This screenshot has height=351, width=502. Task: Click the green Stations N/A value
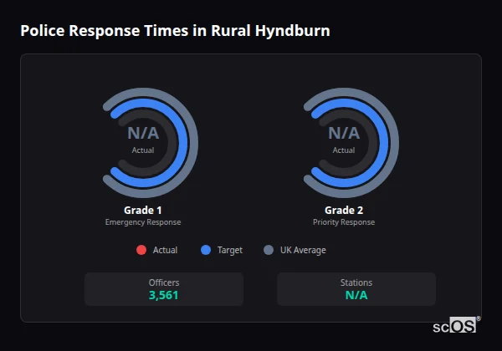[x=356, y=295]
